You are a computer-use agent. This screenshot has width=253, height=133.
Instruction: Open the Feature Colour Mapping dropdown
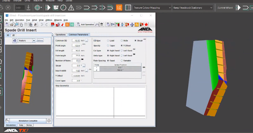pos(152,8)
